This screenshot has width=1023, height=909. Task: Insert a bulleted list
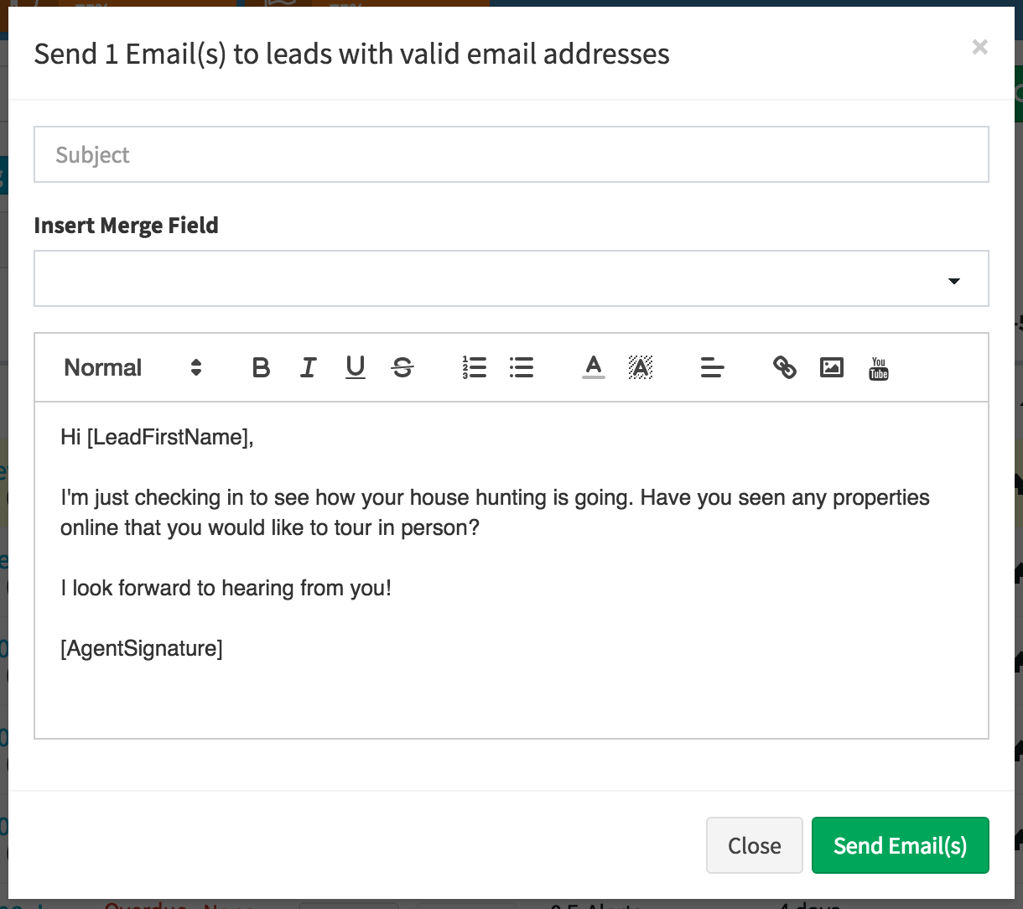point(521,367)
